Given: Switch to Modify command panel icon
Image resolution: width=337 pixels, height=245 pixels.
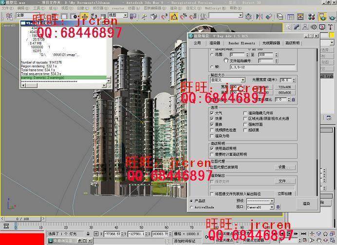Looking at the screenshot, I should point(297,27).
